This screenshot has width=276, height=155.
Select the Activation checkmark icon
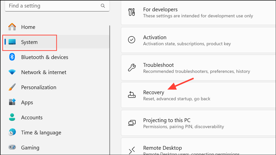pyautogui.click(x=131, y=40)
